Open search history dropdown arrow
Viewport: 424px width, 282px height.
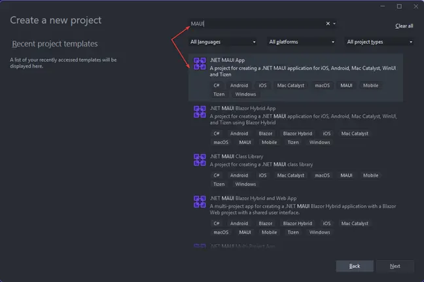click(334, 24)
